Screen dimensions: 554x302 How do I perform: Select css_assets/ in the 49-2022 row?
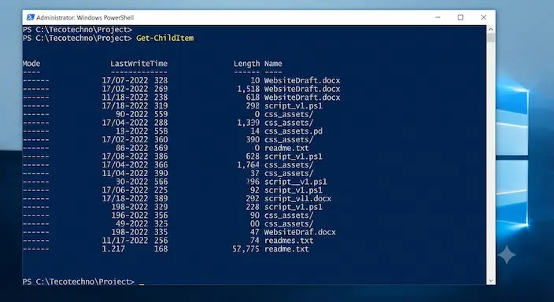pyautogui.click(x=289, y=224)
